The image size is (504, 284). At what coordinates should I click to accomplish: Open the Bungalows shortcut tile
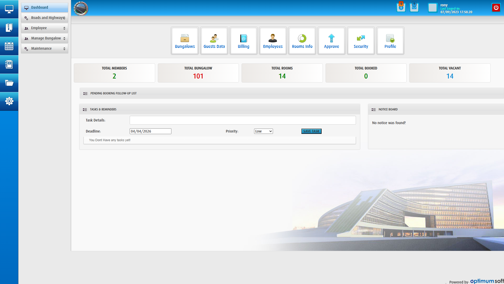(x=185, y=41)
